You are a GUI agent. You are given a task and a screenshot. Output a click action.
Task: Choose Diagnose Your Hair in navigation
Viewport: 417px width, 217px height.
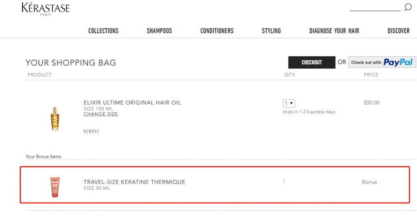[x=334, y=31]
